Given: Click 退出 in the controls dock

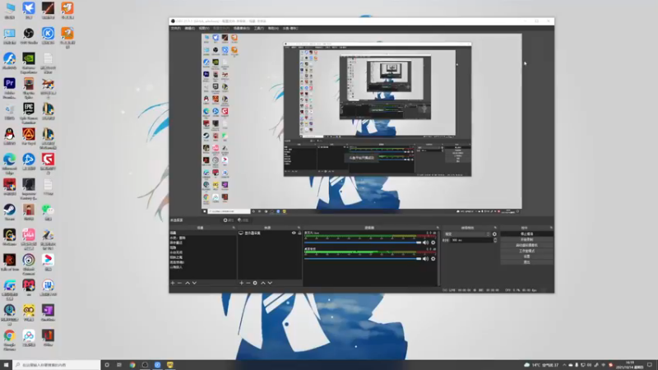Looking at the screenshot, I should (x=526, y=262).
